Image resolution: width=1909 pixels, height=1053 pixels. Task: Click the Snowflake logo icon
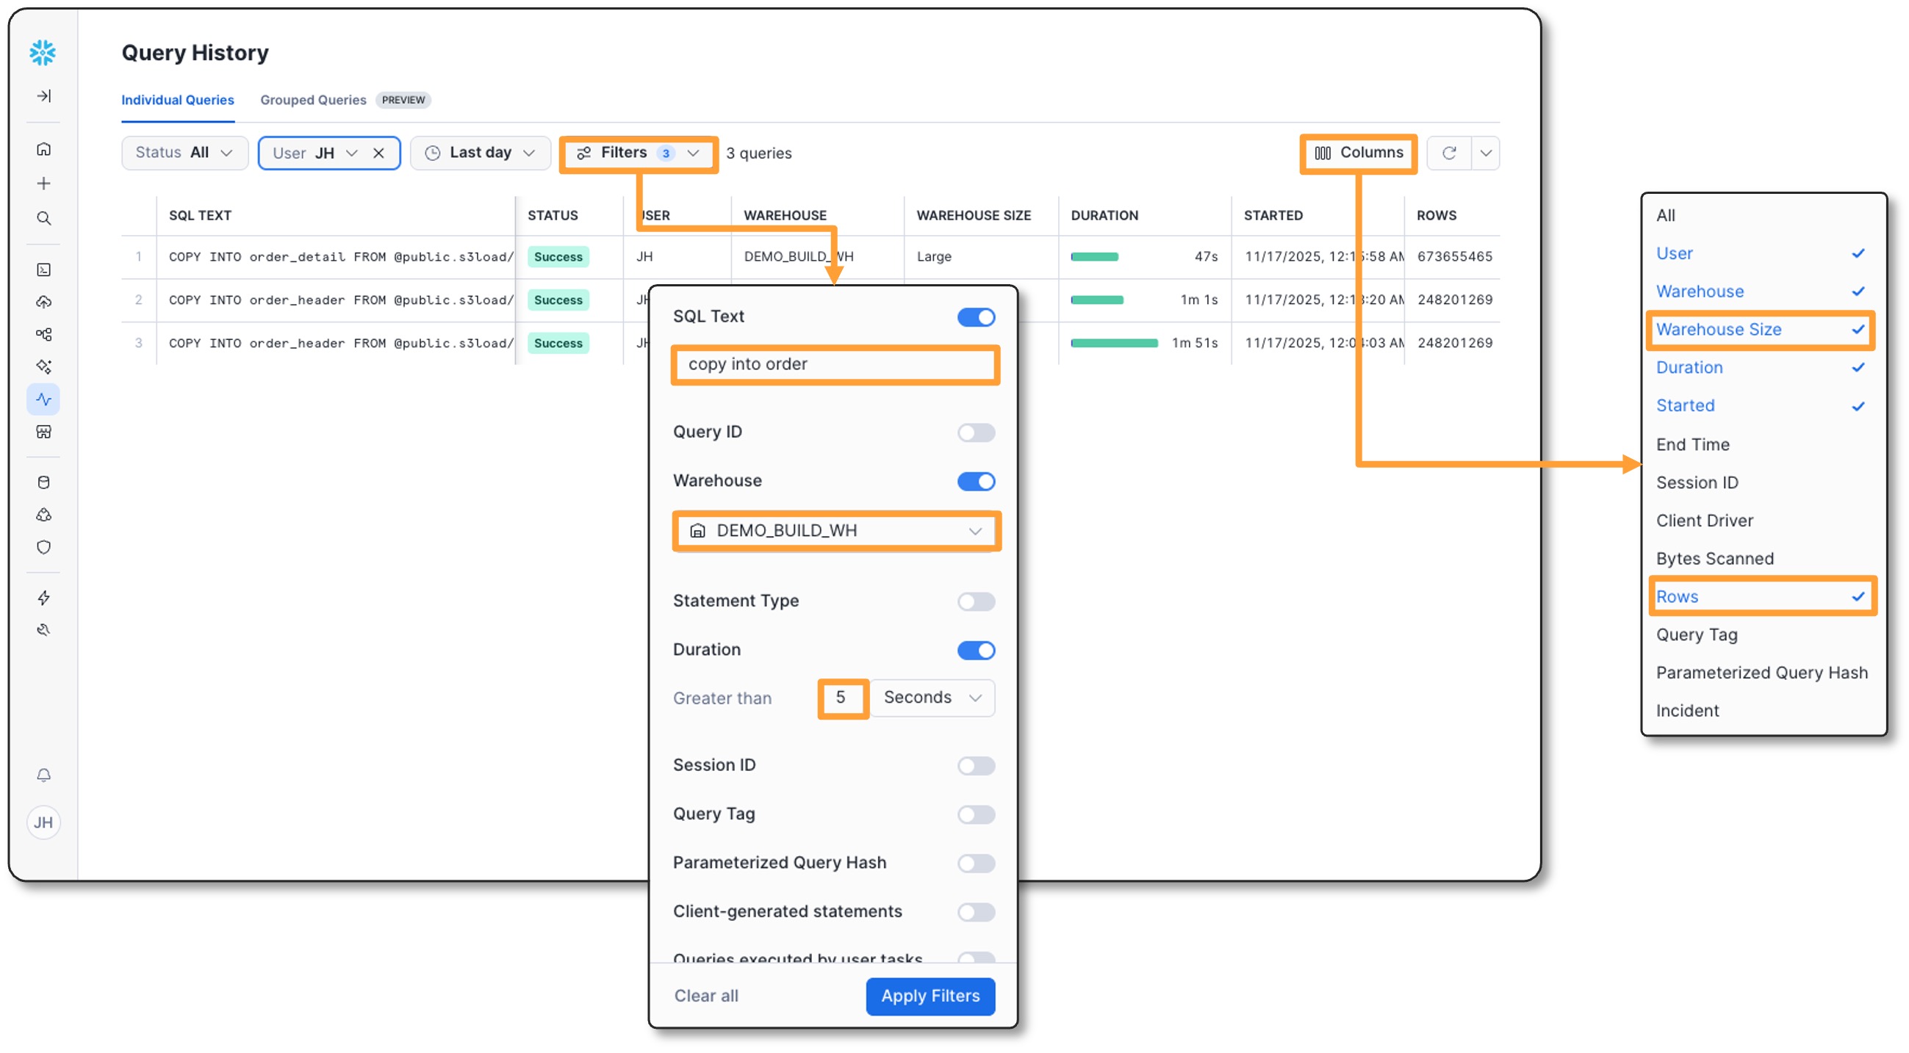pyautogui.click(x=42, y=53)
